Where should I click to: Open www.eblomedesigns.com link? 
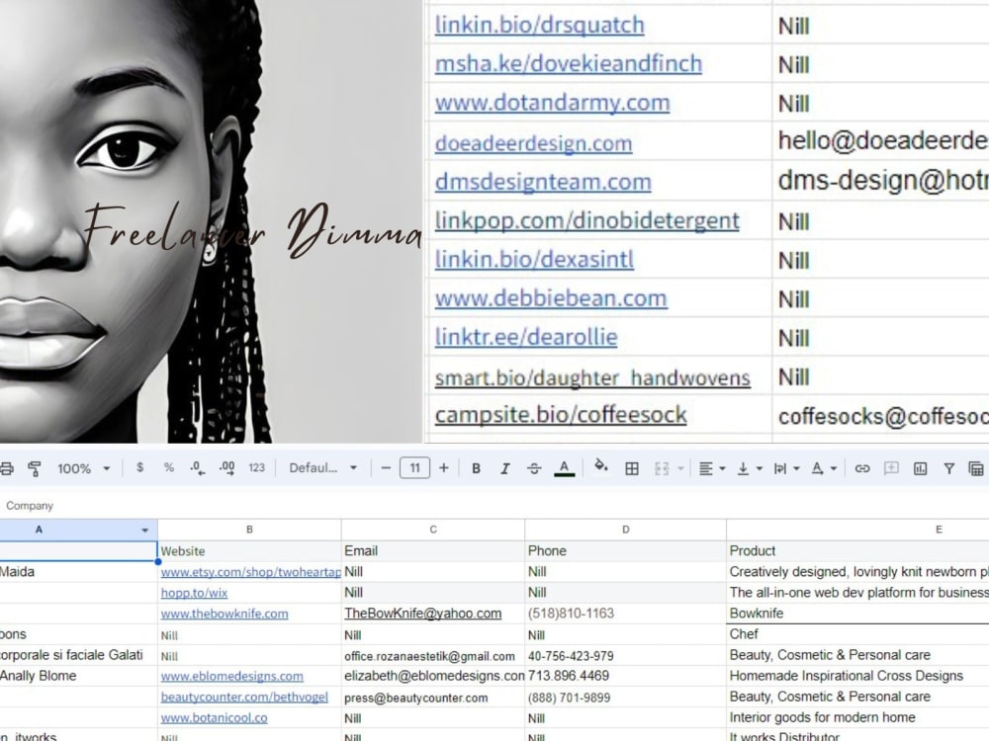point(231,676)
